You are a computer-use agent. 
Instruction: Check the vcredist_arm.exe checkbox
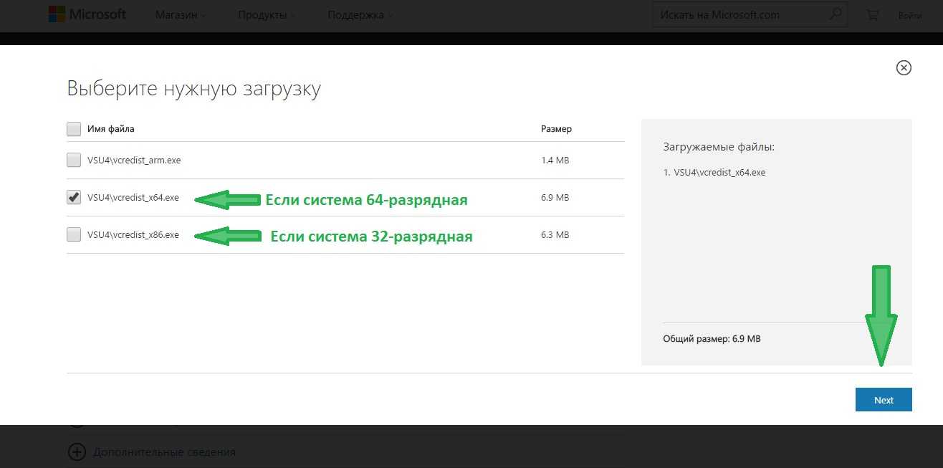(x=74, y=160)
